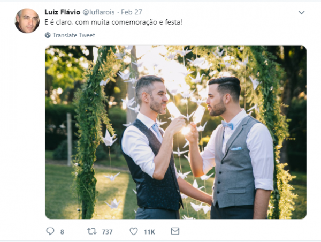This screenshot has width=321, height=242.
Task: Click the light blue bow tie in photo
Action: pyautogui.click(x=227, y=125)
